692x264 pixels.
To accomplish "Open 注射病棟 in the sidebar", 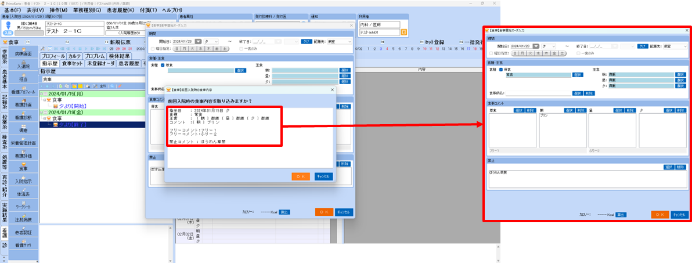I will point(23,216).
